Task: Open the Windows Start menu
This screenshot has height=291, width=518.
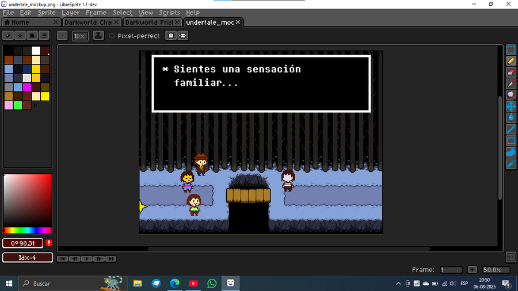Action: (9, 284)
